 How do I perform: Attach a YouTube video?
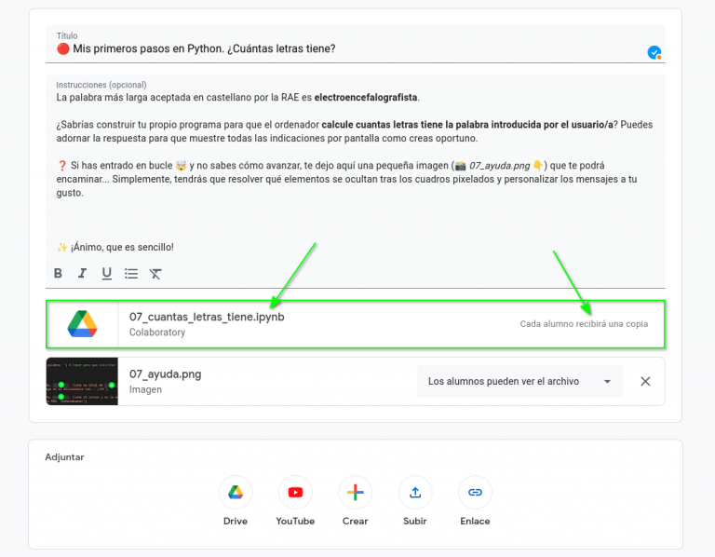point(295,492)
